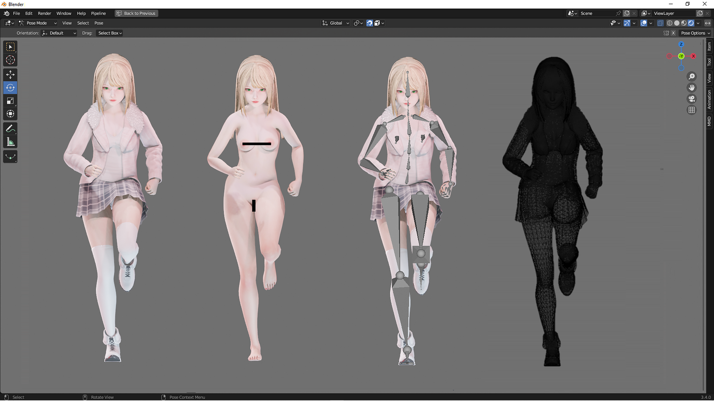Toggle camera view with the camera icon
Screen dimensions: 714x401
692,99
